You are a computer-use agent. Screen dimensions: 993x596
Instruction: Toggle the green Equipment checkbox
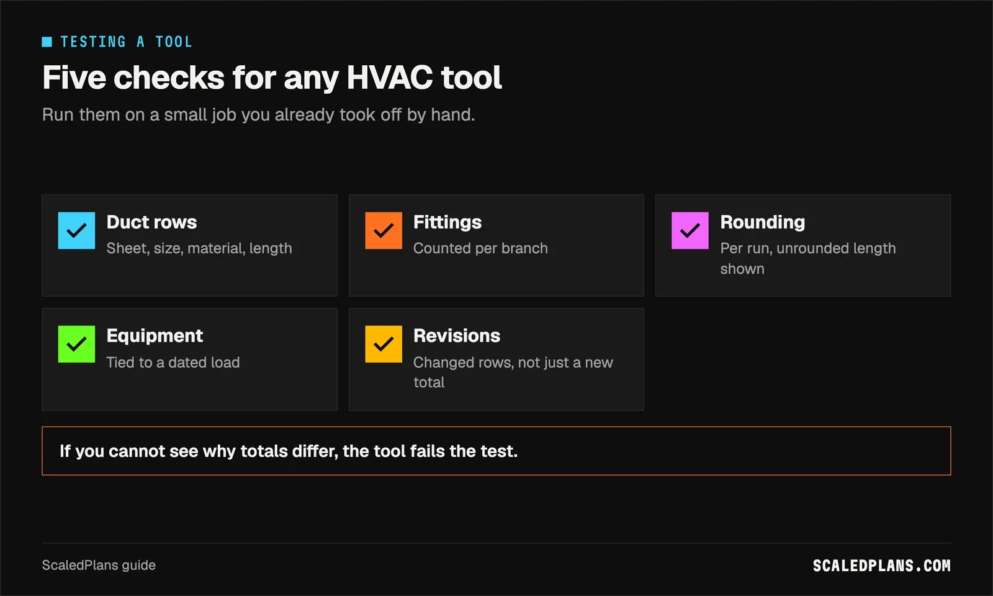tap(76, 344)
